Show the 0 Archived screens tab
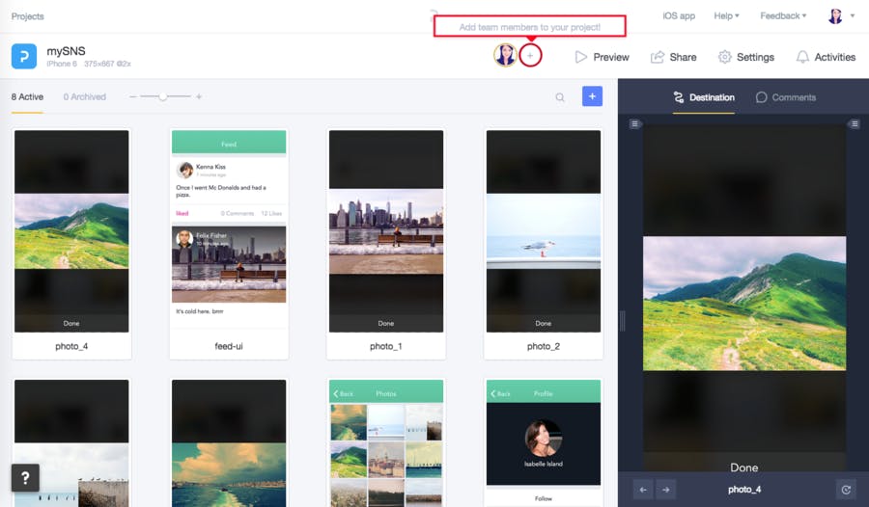The height and width of the screenshot is (507, 869). 84,96
